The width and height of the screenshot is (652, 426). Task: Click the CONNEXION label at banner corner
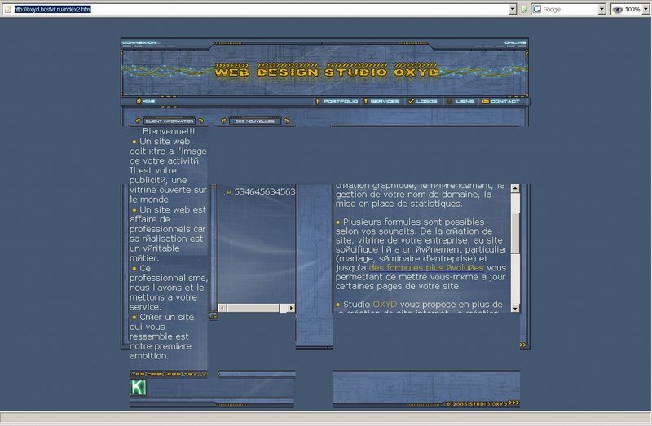click(140, 42)
